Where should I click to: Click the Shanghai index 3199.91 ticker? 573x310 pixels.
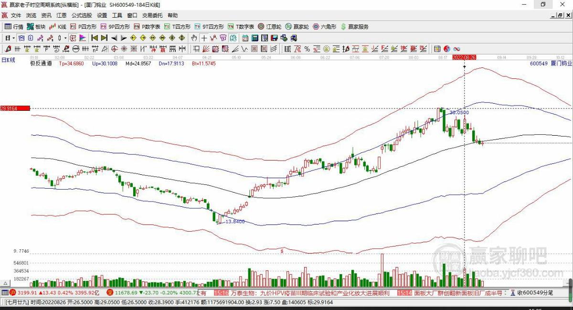[27, 293]
